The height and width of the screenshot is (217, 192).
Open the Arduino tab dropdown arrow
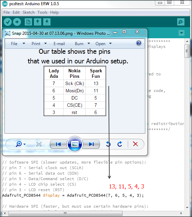pyautogui.click(x=181, y=33)
